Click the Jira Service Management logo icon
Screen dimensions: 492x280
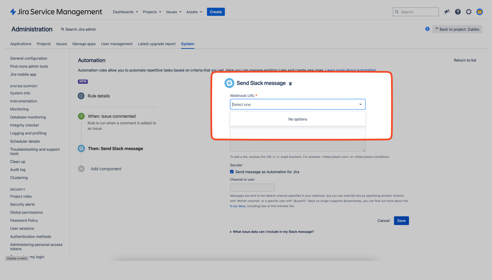click(x=13, y=12)
